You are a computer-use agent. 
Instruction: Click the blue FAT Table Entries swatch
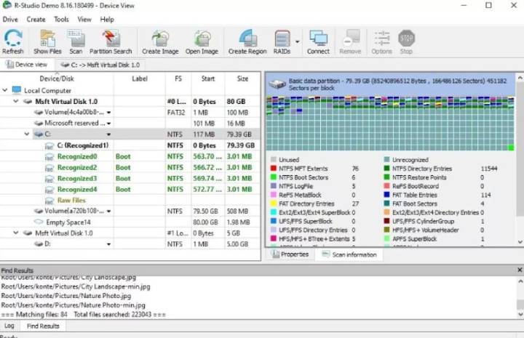coord(386,195)
